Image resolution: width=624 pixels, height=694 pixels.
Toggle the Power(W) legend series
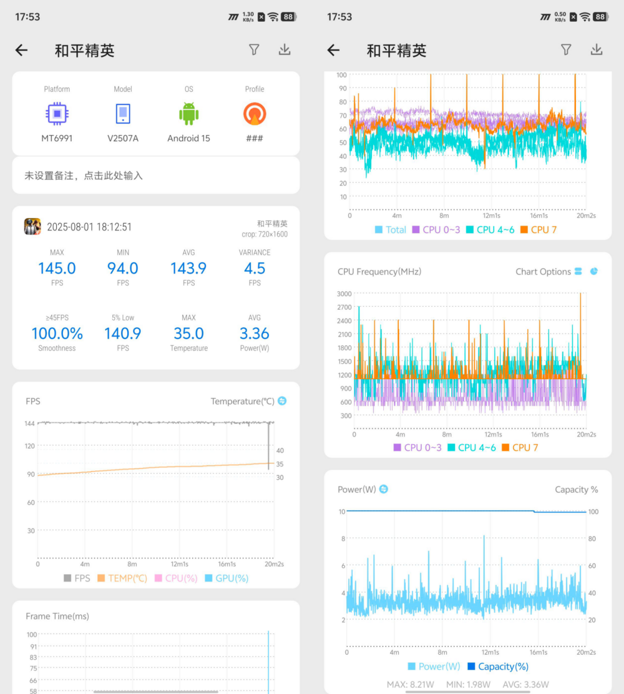click(x=434, y=667)
